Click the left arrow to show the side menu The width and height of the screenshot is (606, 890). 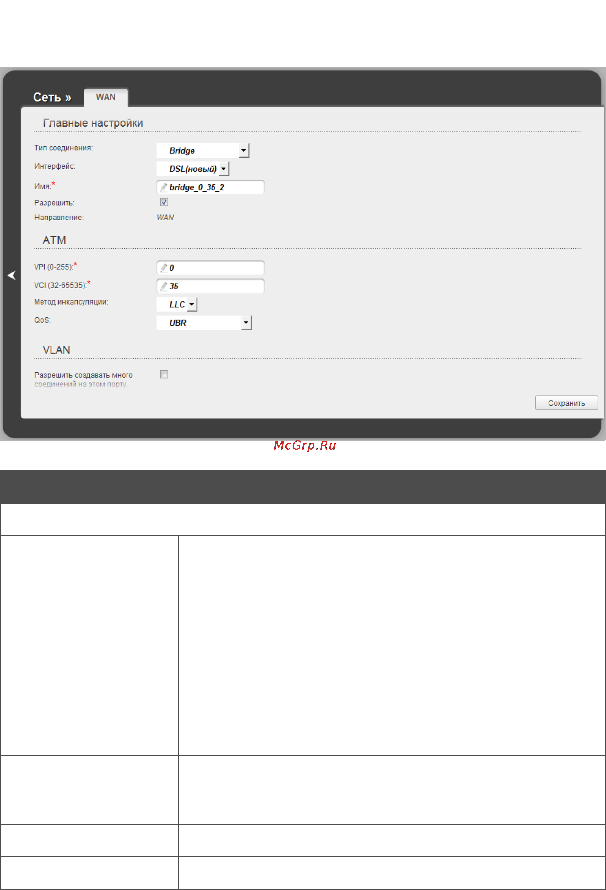pyautogui.click(x=12, y=275)
